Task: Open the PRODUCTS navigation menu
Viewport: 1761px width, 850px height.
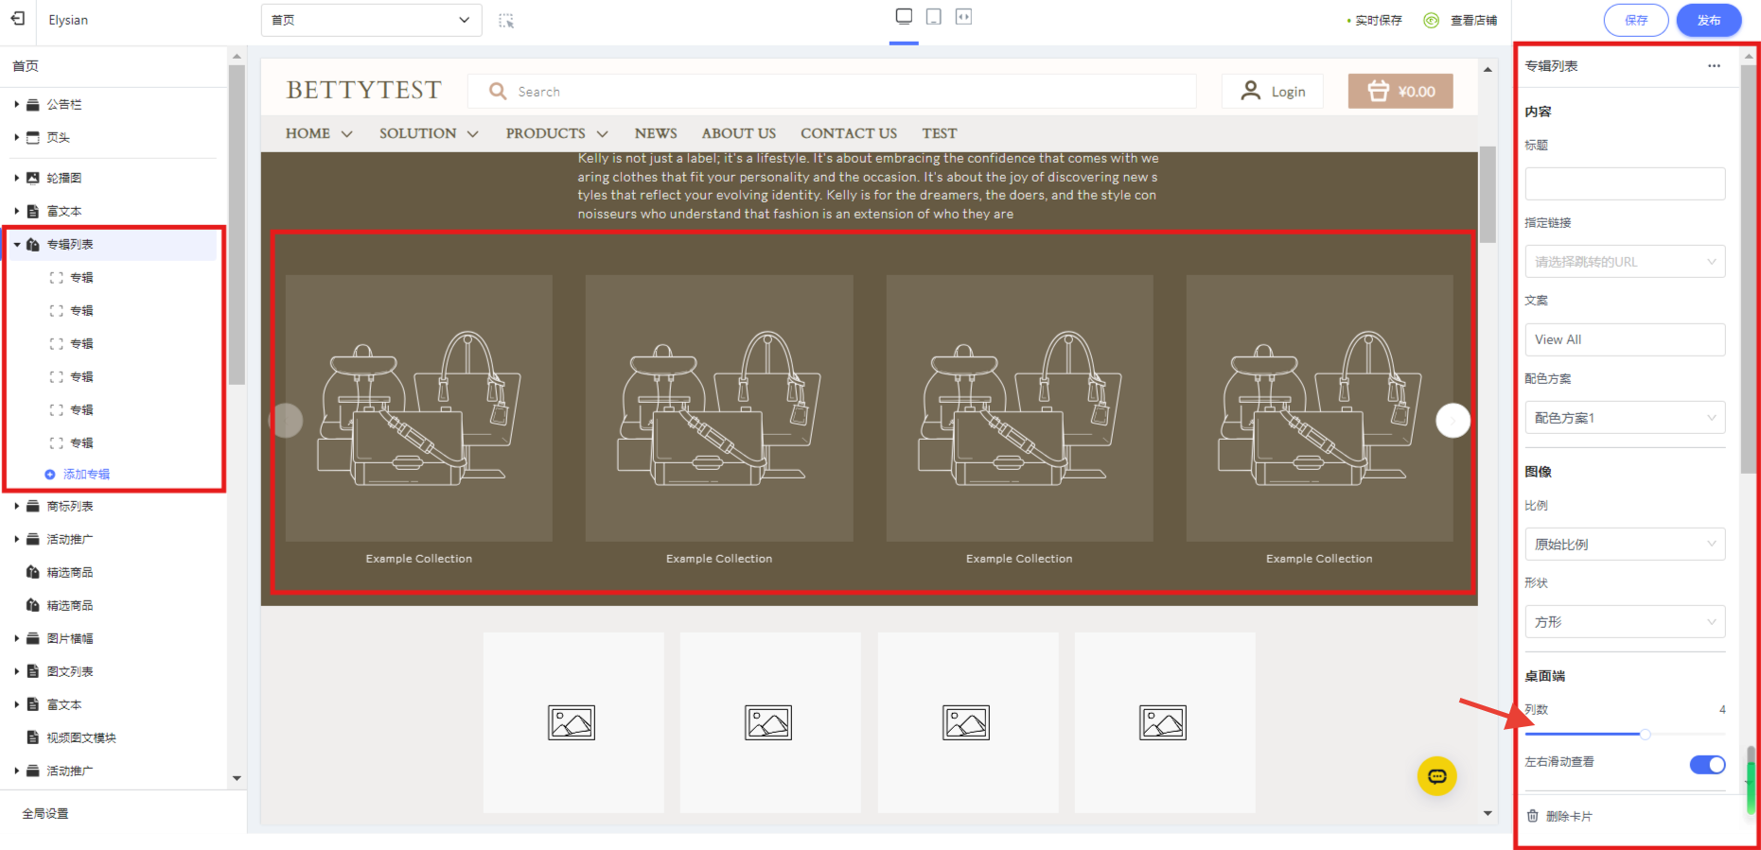Action: tap(555, 133)
